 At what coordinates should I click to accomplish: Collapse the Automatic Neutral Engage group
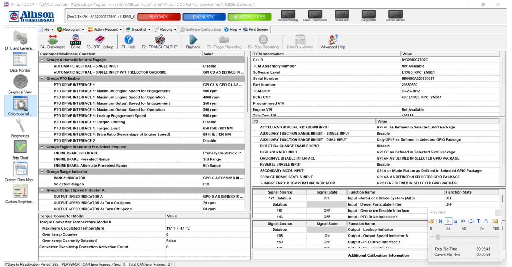pyautogui.click(x=42, y=60)
